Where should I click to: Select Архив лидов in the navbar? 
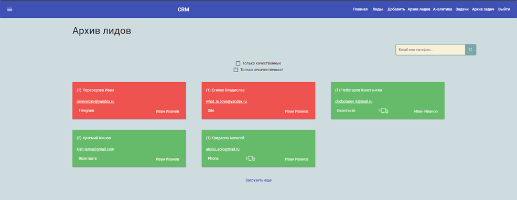click(419, 9)
